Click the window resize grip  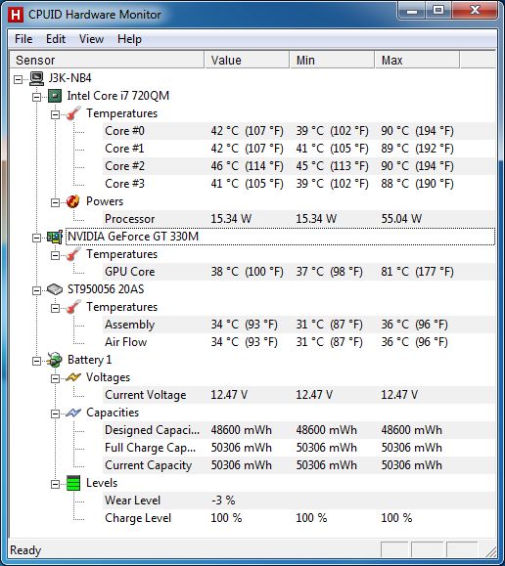point(490,551)
